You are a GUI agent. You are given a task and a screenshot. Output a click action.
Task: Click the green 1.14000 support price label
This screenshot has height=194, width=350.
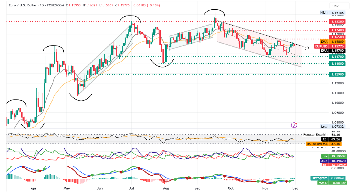click(x=337, y=64)
